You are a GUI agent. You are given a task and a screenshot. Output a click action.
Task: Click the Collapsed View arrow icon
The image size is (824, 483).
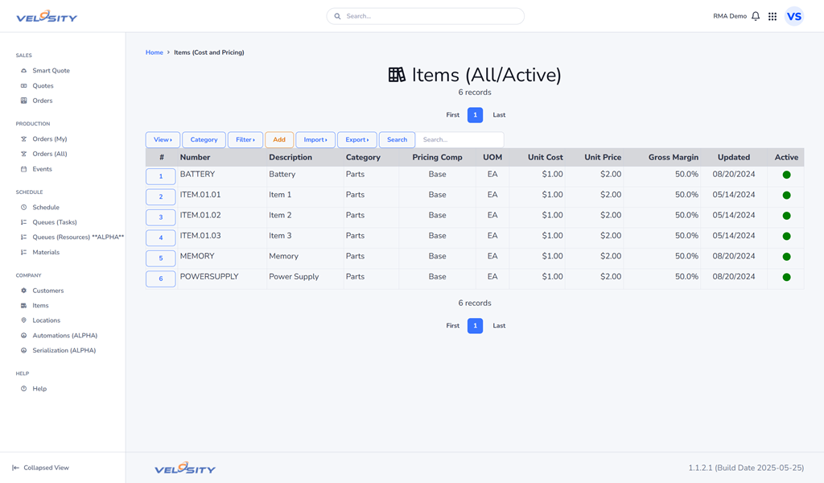[x=15, y=468]
